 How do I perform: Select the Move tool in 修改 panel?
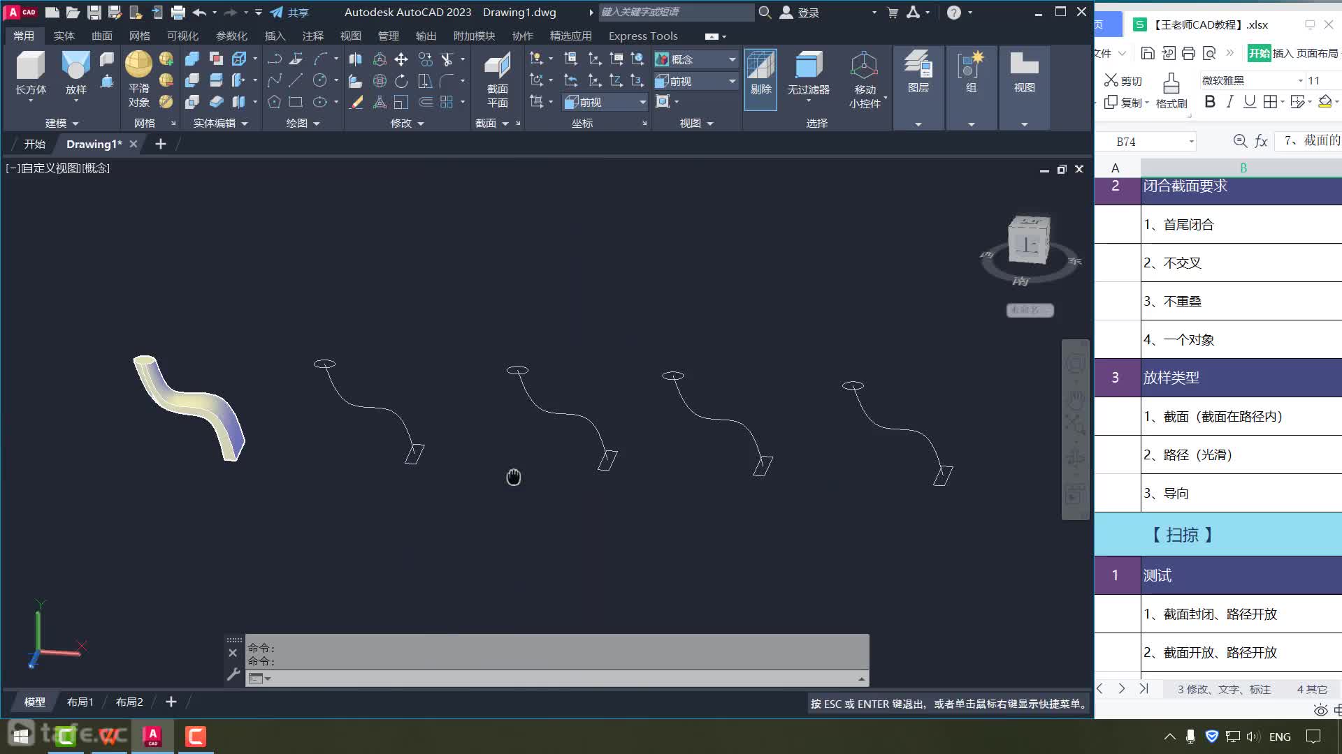coord(401,59)
